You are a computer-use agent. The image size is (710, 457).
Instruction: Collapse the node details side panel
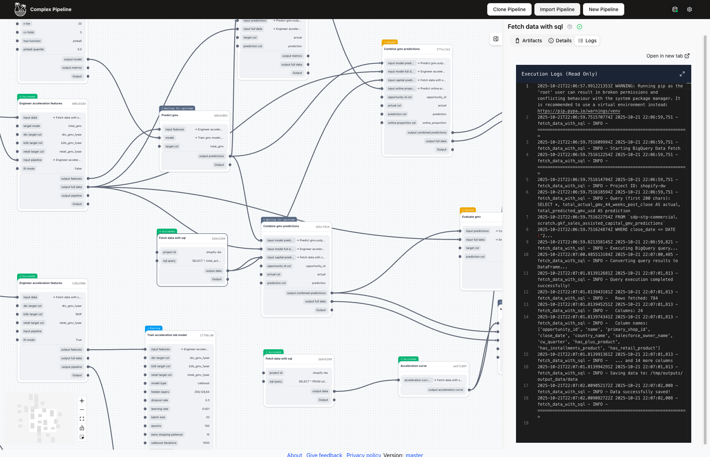click(x=496, y=39)
